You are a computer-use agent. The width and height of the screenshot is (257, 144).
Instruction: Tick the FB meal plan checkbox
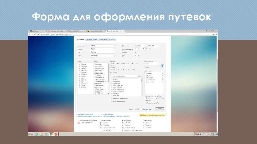[122, 70]
